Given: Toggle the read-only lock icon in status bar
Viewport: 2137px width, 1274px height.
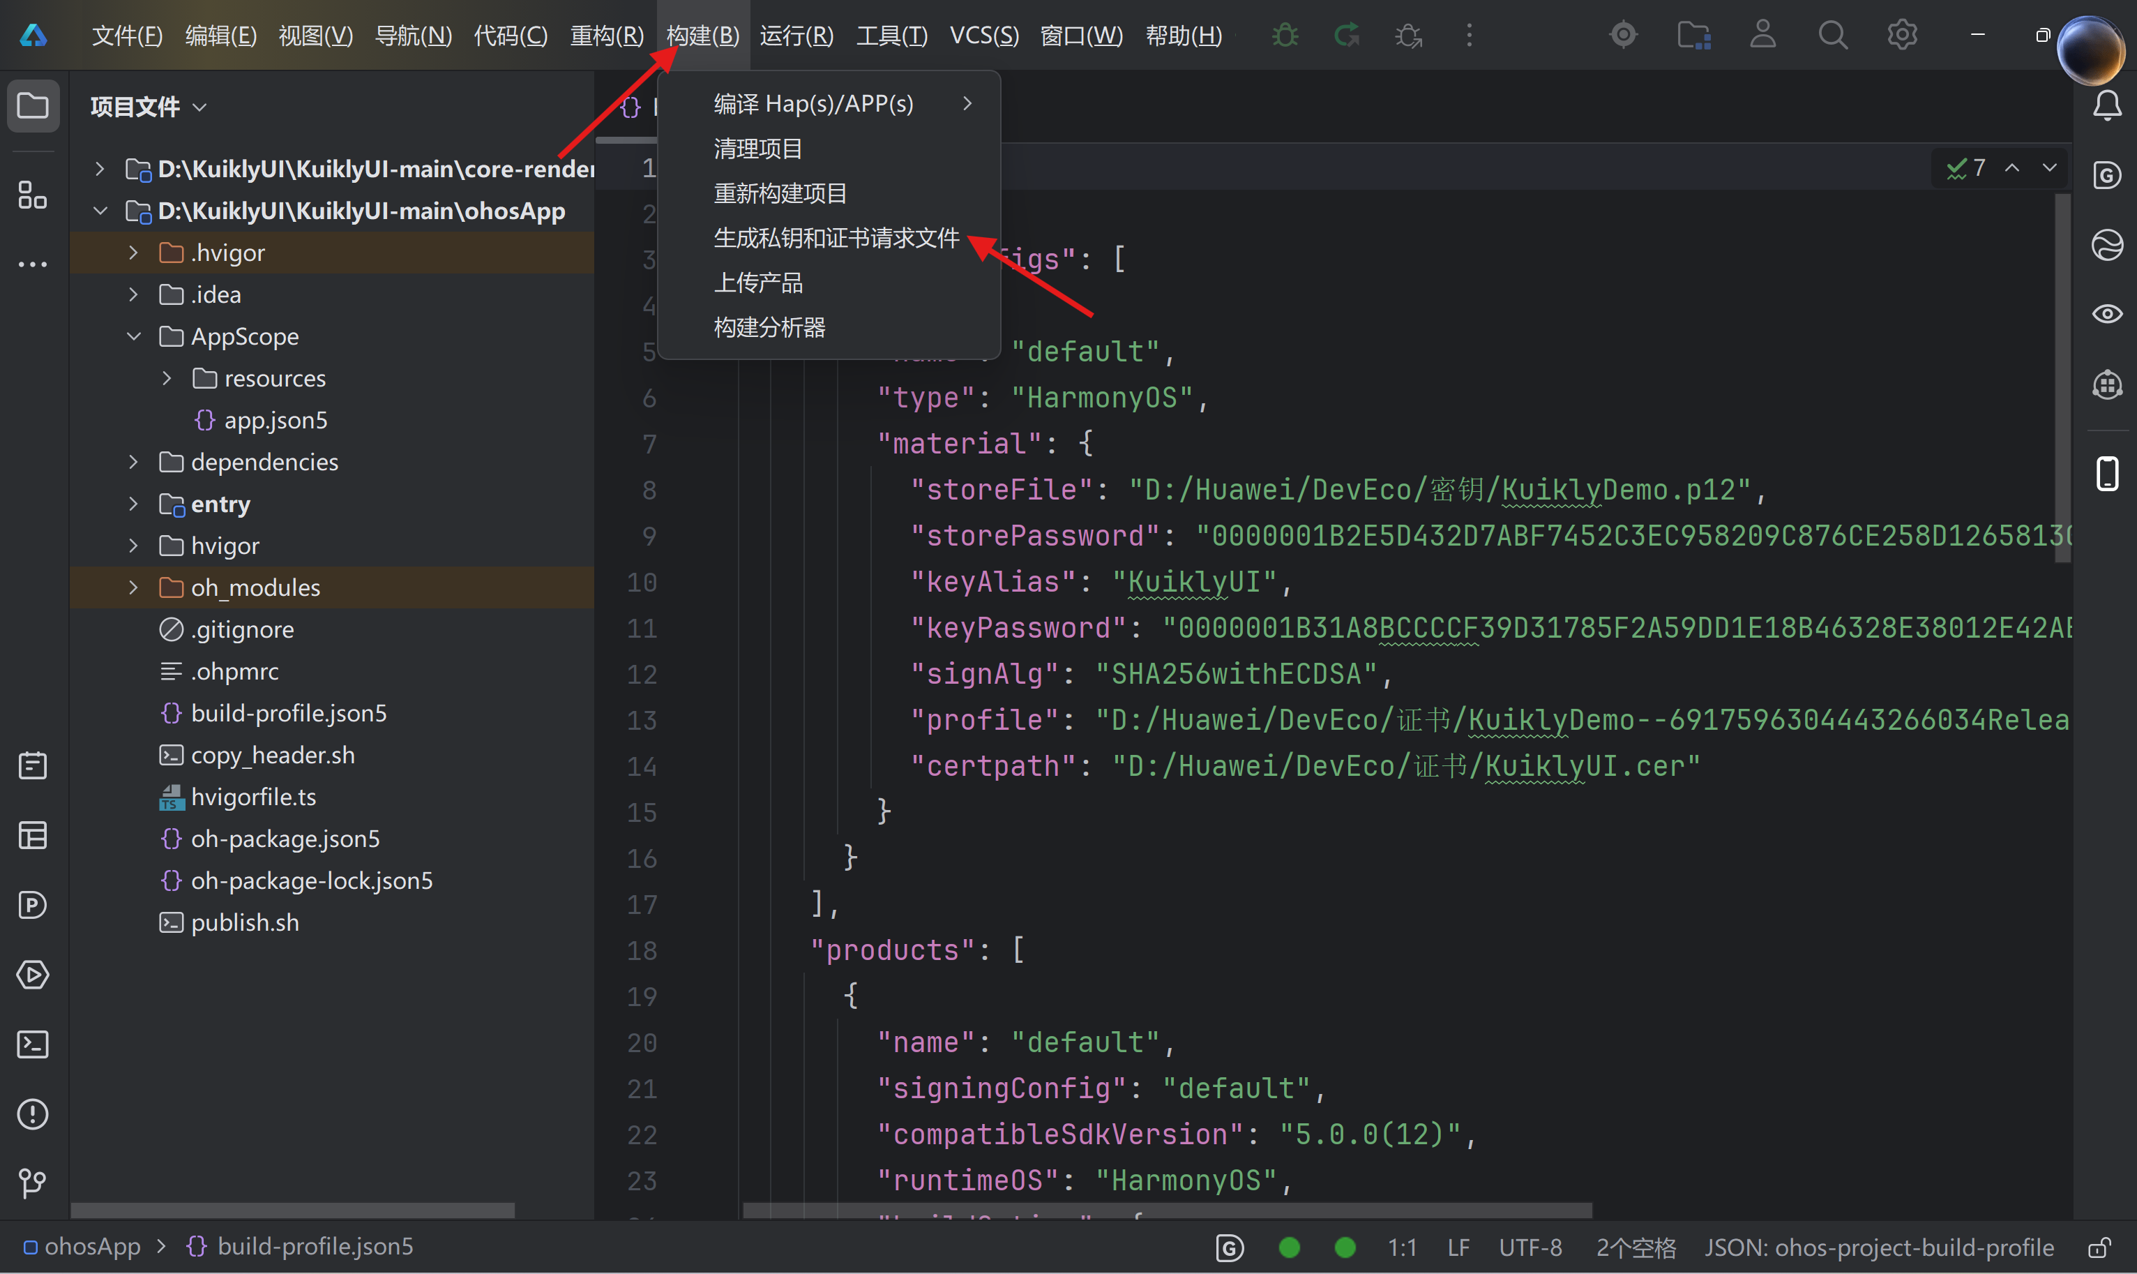Looking at the screenshot, I should click(2100, 1247).
